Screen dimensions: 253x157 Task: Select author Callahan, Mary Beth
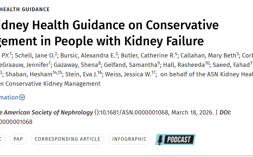click(x=208, y=55)
